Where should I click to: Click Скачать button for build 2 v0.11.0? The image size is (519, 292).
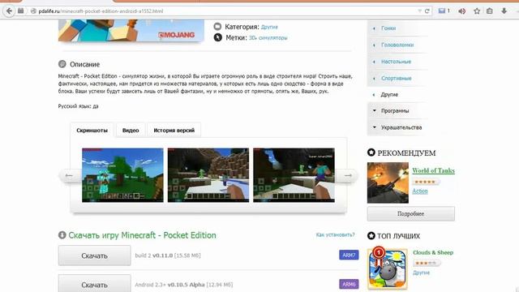94,255
